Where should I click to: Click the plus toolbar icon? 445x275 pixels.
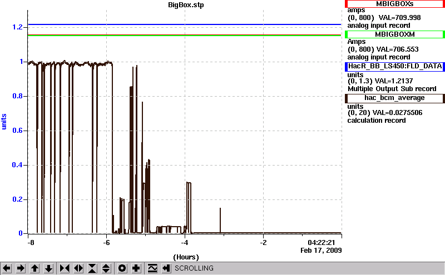136,268
